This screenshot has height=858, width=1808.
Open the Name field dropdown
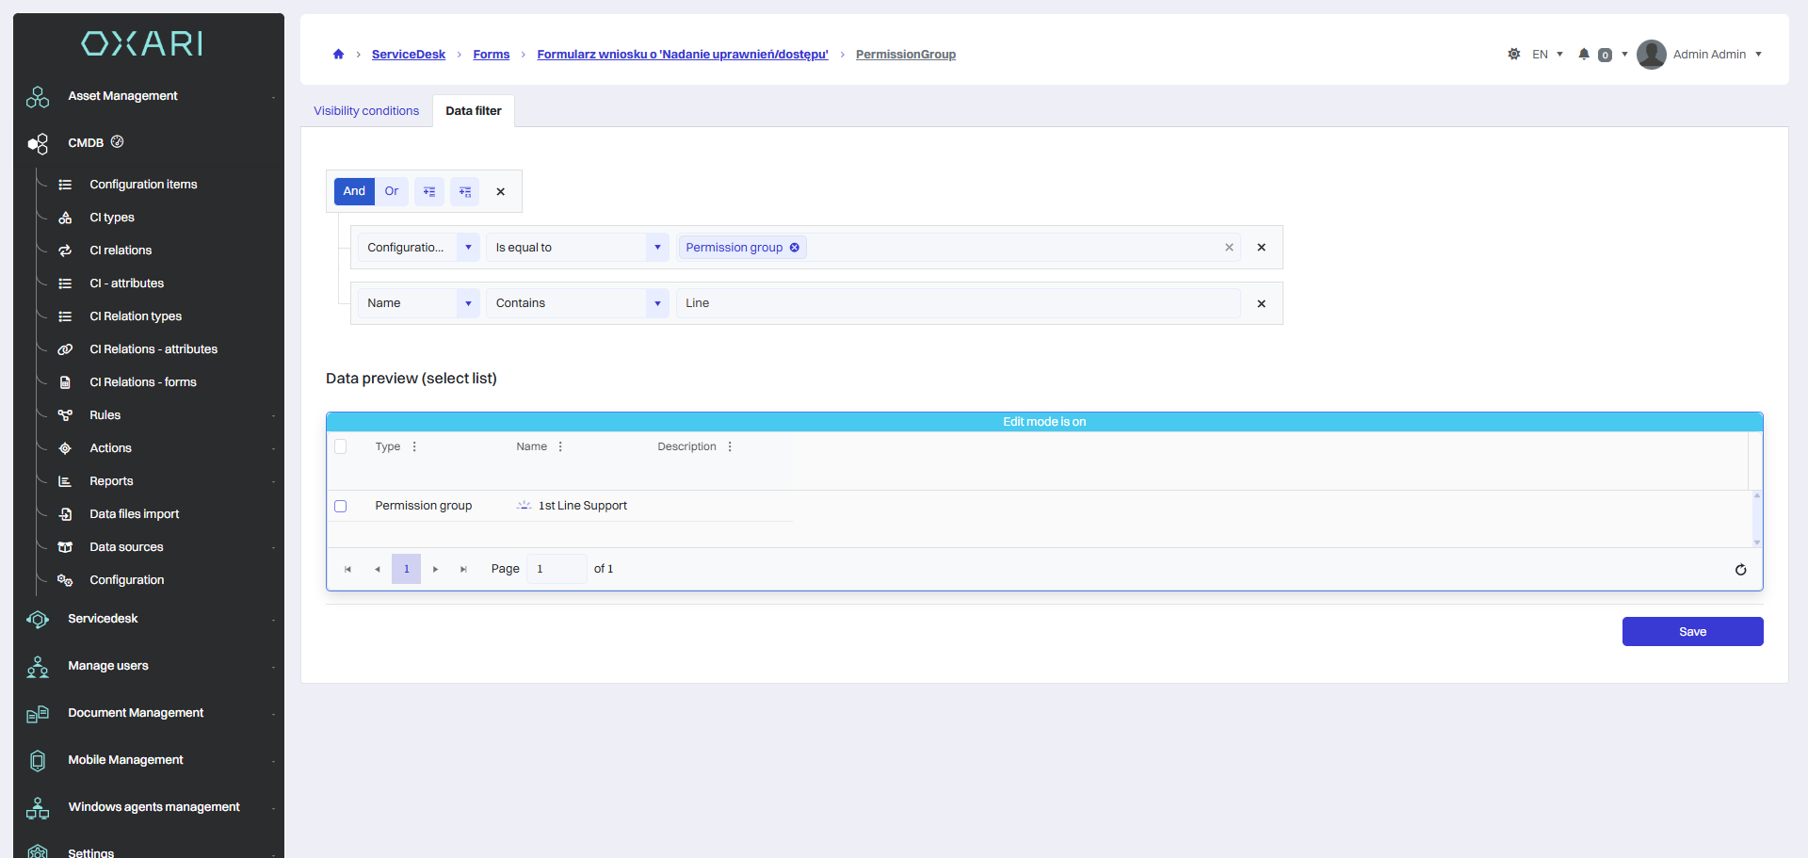tap(468, 303)
